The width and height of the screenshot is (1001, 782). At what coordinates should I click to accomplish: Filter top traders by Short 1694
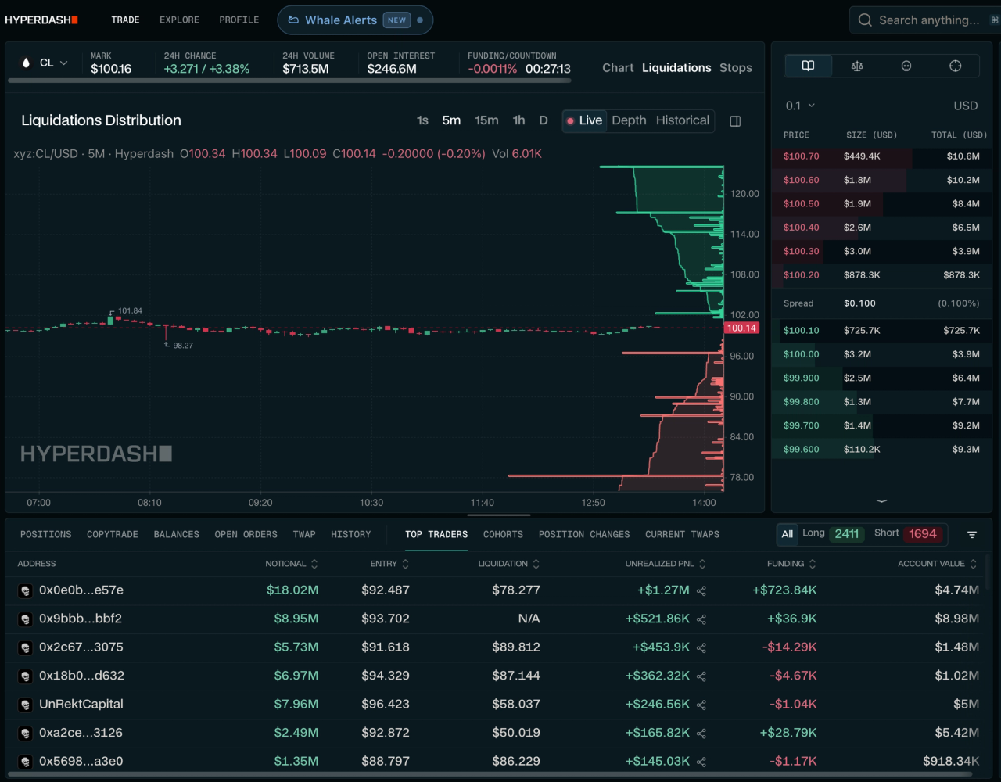click(x=907, y=534)
